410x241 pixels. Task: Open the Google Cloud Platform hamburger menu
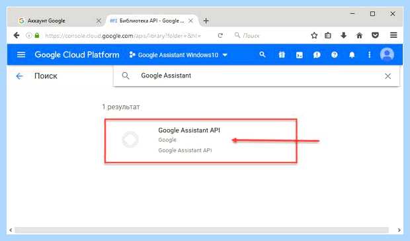coord(21,55)
